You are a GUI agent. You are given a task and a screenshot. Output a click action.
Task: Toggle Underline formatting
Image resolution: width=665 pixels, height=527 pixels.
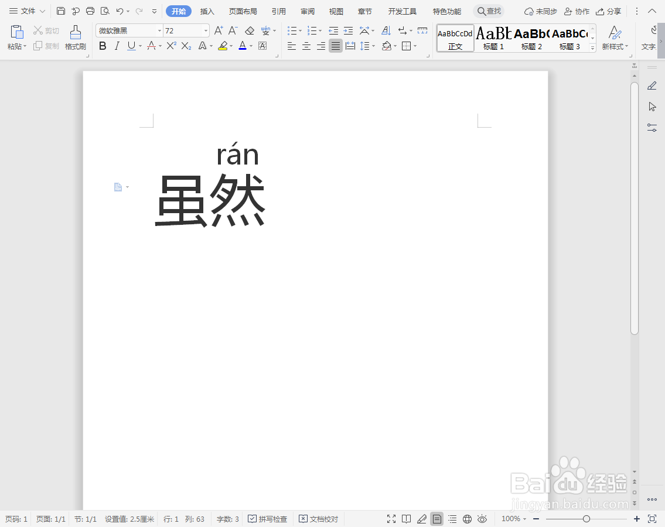pyautogui.click(x=131, y=46)
